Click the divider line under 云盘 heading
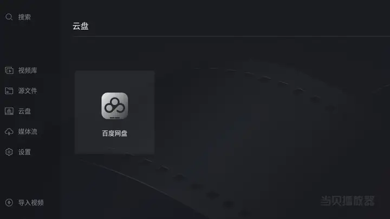The height and width of the screenshot is (219, 390). 231,36
